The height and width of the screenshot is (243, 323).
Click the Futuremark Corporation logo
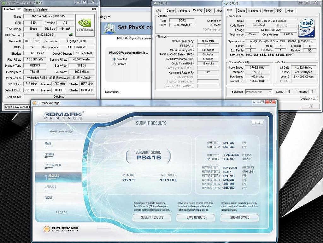(61, 229)
